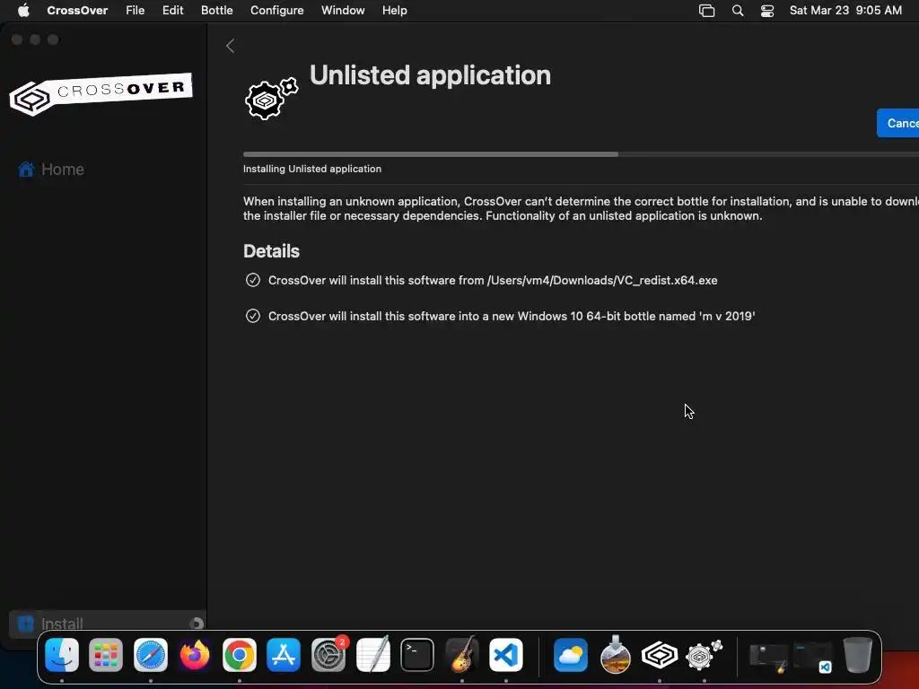Open the Configure menu
919x689 pixels.
[277, 11]
